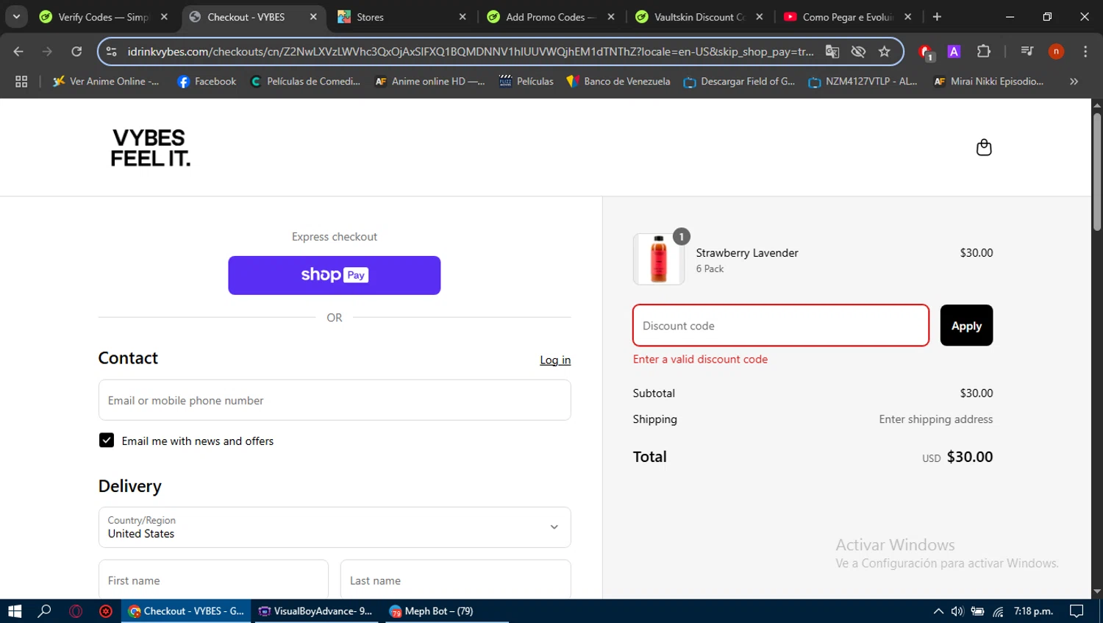
Task: Open the media control icon in the toolbar
Action: point(1027,51)
